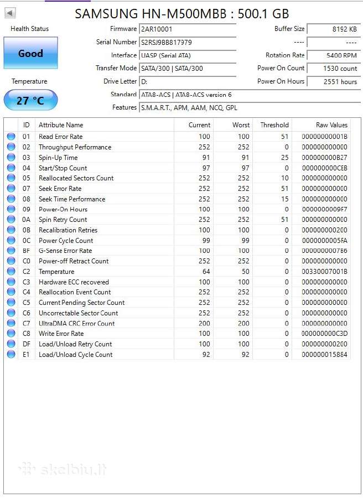This screenshot has width=363, height=498.
Task: Click the status circle for Seek Error Rate
Action: click(x=11, y=188)
